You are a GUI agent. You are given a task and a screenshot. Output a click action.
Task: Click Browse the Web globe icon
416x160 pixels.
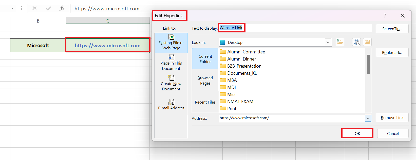coord(356,42)
